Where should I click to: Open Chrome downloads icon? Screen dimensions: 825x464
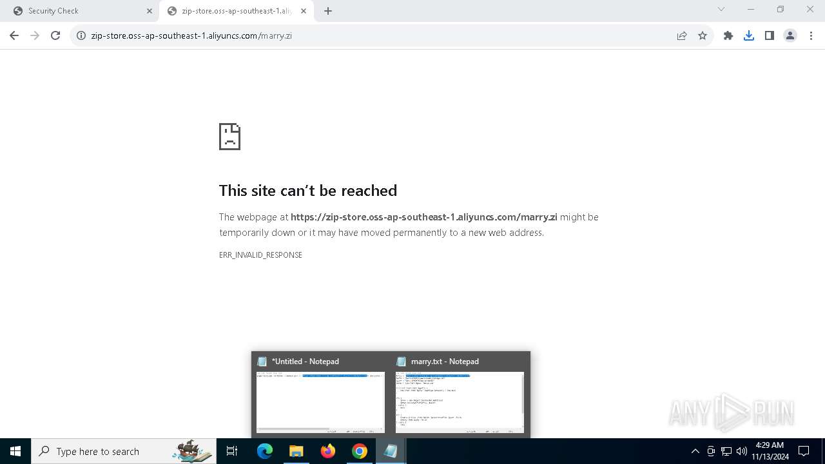749,35
